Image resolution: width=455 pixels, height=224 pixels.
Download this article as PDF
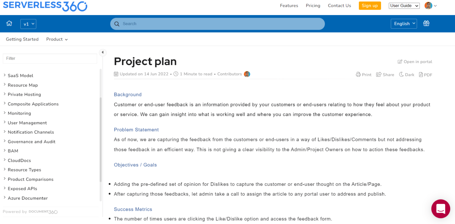click(x=425, y=74)
